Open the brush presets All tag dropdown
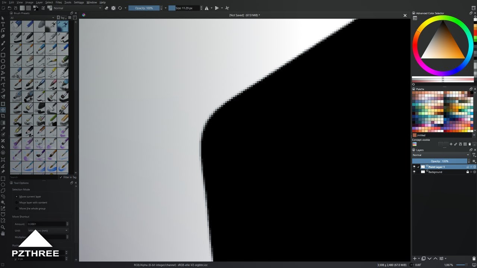 32,17
